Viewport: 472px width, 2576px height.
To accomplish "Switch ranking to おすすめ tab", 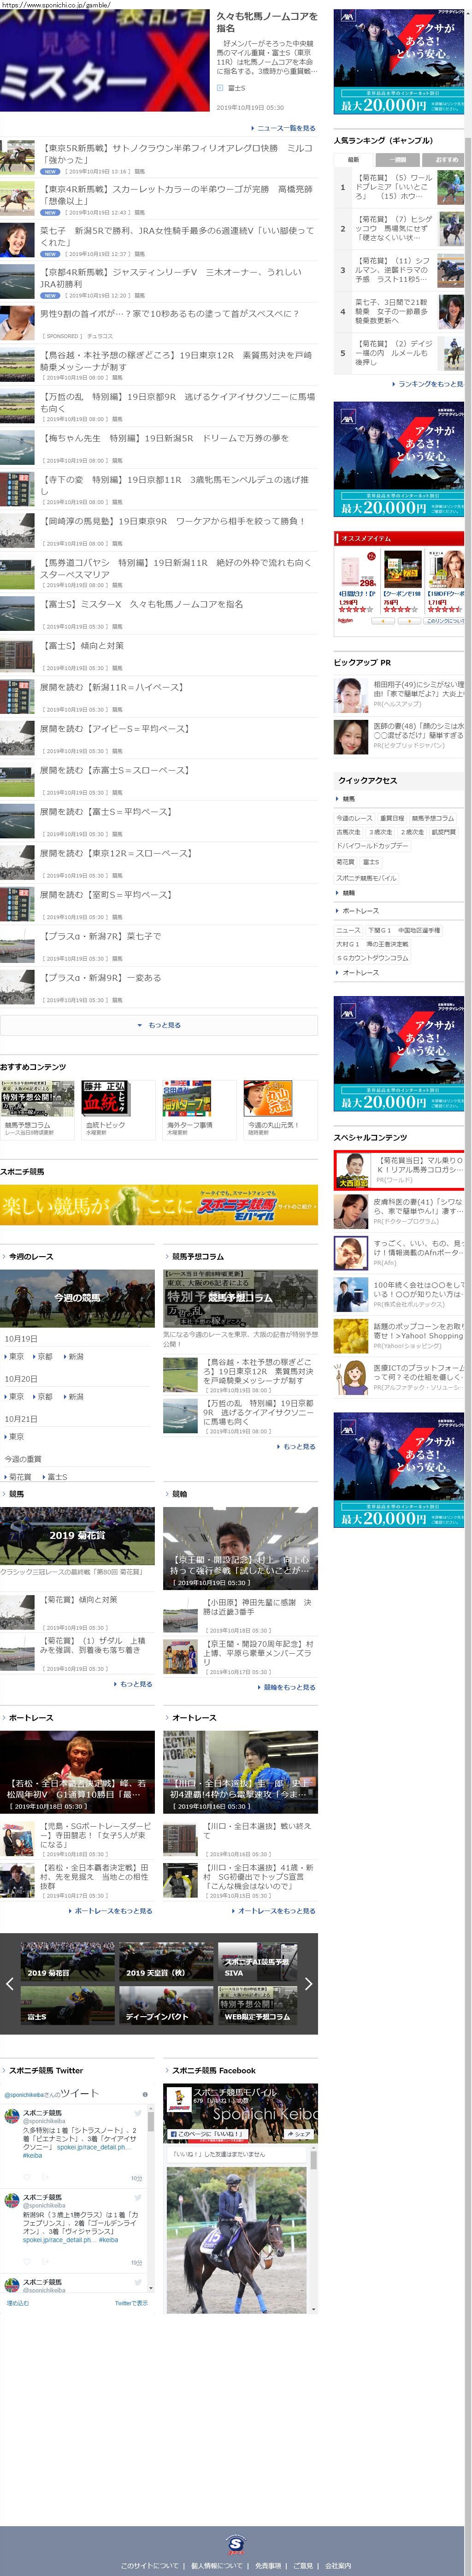I will pyautogui.click(x=445, y=159).
